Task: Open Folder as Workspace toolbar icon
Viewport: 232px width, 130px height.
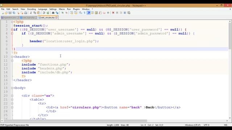Action: [x=104, y=13]
